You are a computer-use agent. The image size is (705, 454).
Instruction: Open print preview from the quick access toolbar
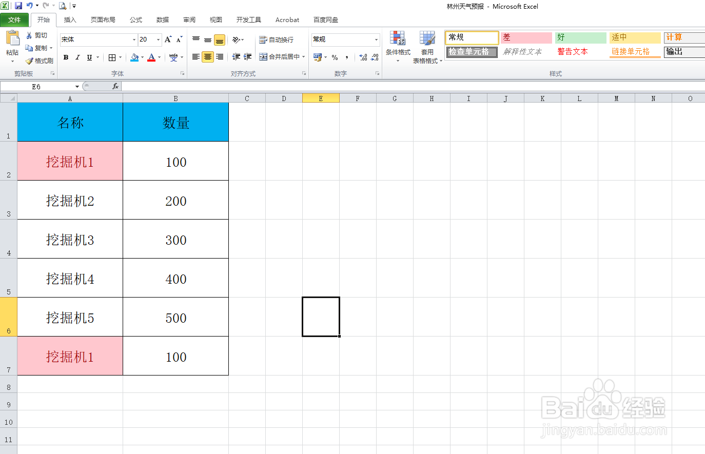click(x=63, y=6)
